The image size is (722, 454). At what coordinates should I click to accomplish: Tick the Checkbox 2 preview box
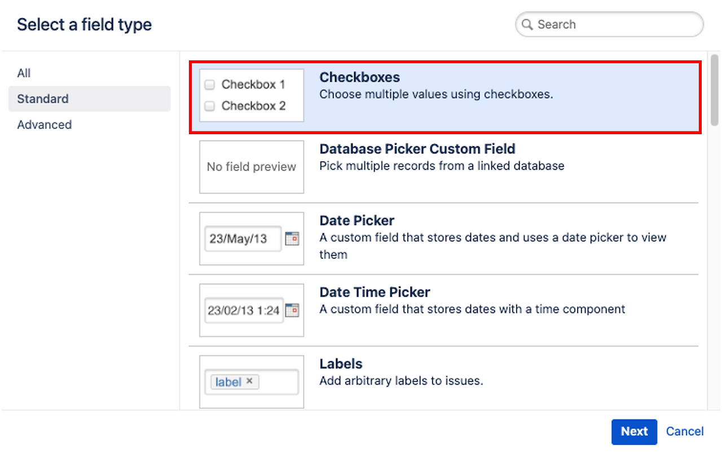210,106
